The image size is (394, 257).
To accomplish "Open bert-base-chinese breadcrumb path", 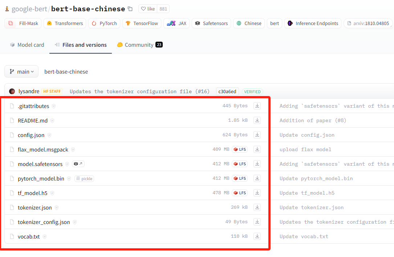I will click(x=66, y=72).
